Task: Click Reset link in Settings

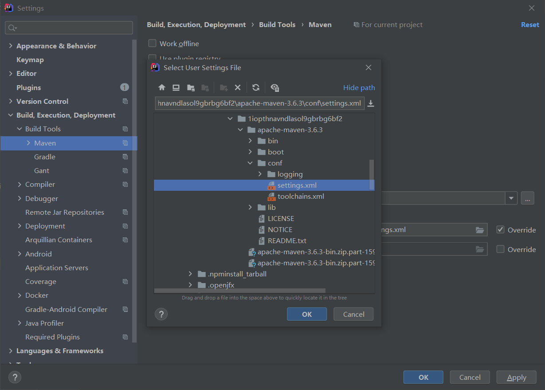Action: 530,25
